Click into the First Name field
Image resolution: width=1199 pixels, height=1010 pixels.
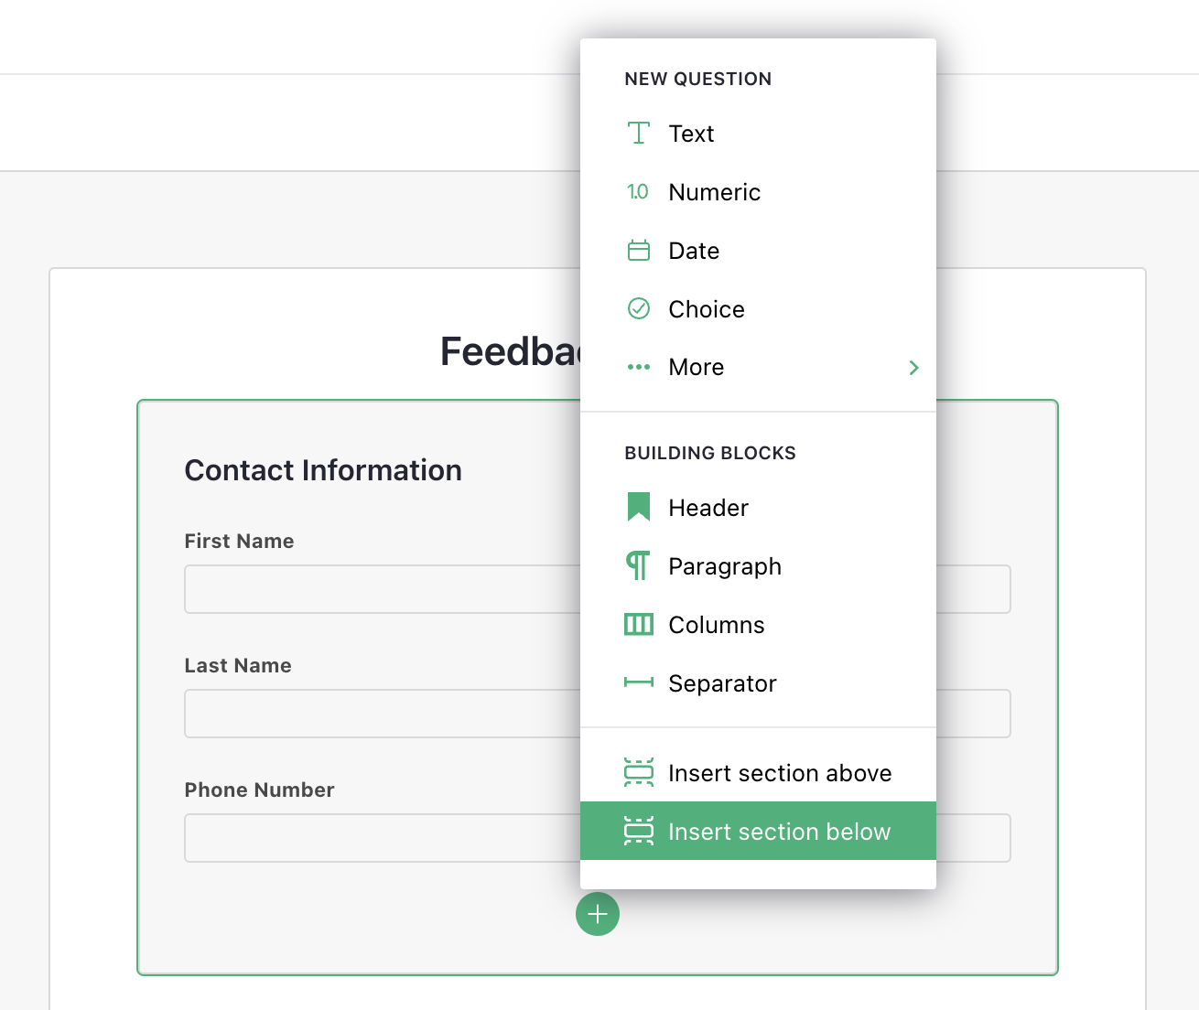383,589
